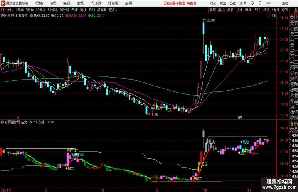
Task: Expand the main chart indicator dropdown arrow
Action: [x=32, y=16]
